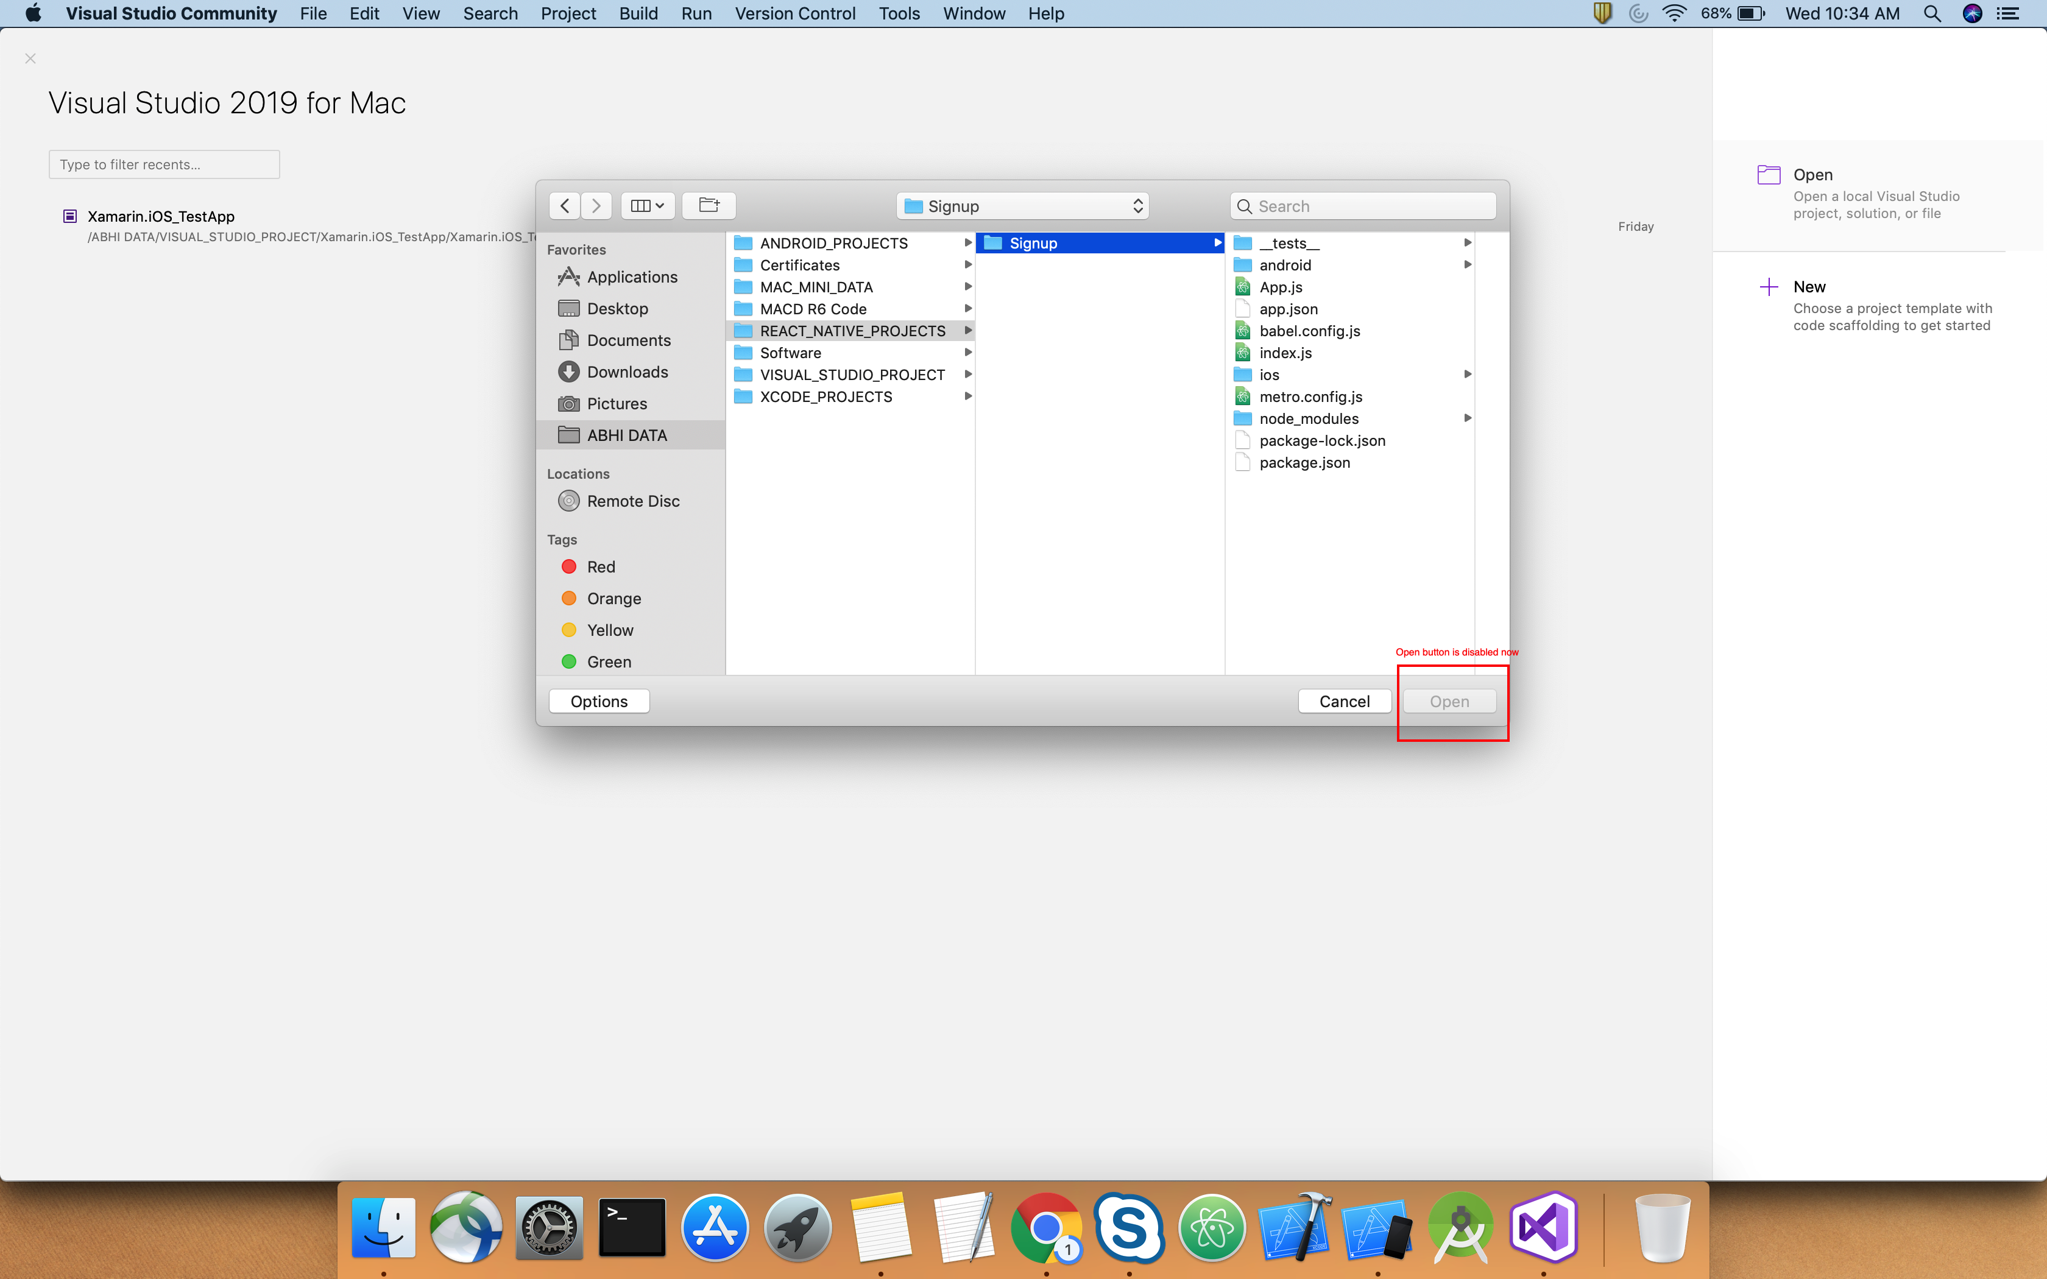The height and width of the screenshot is (1279, 2047).
Task: Open the MAC_MINI_DATA folder
Action: pos(850,287)
